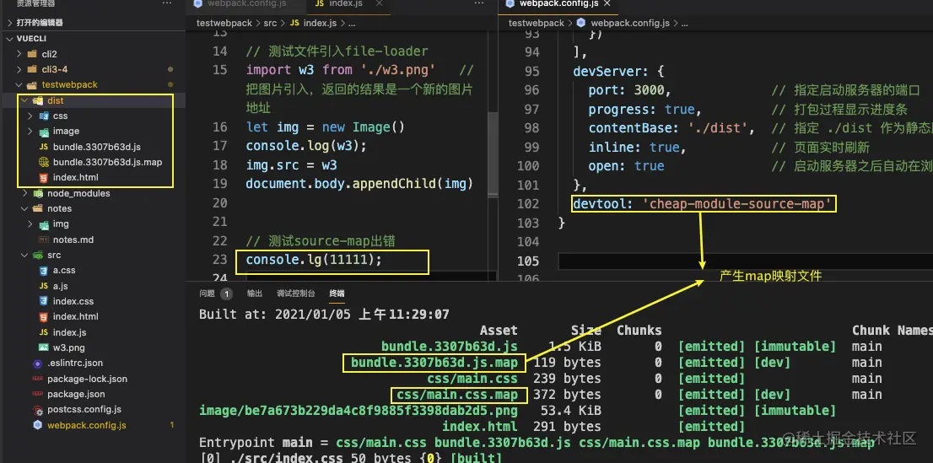Click JS icon of bundle.3307b63d.js in dist
This screenshot has width=933, height=463.
coord(43,147)
